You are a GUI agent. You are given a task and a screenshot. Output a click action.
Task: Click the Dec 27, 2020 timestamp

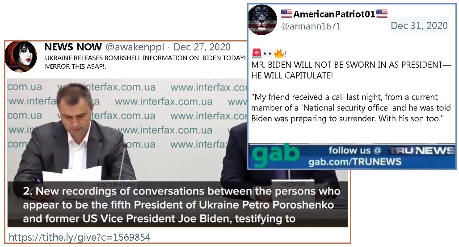coord(202,47)
